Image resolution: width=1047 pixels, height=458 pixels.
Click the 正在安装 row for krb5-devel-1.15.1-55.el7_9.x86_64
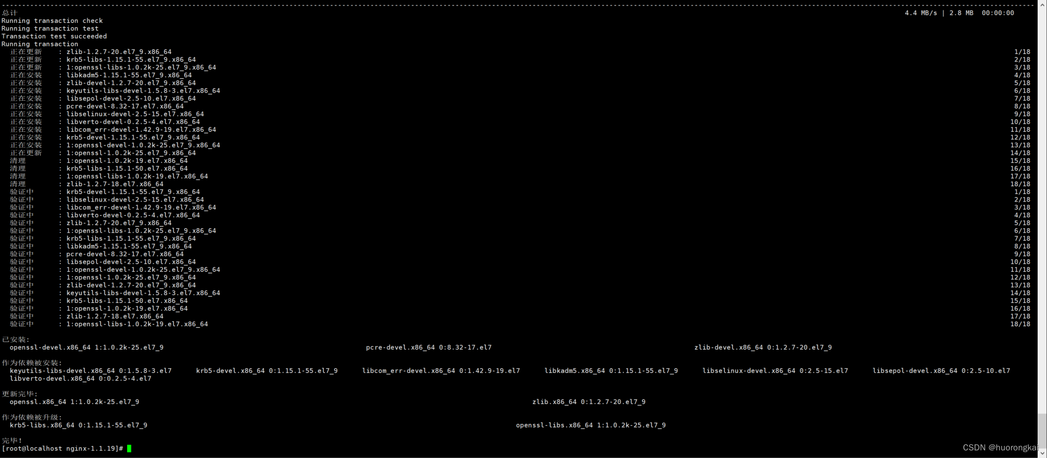coord(520,137)
